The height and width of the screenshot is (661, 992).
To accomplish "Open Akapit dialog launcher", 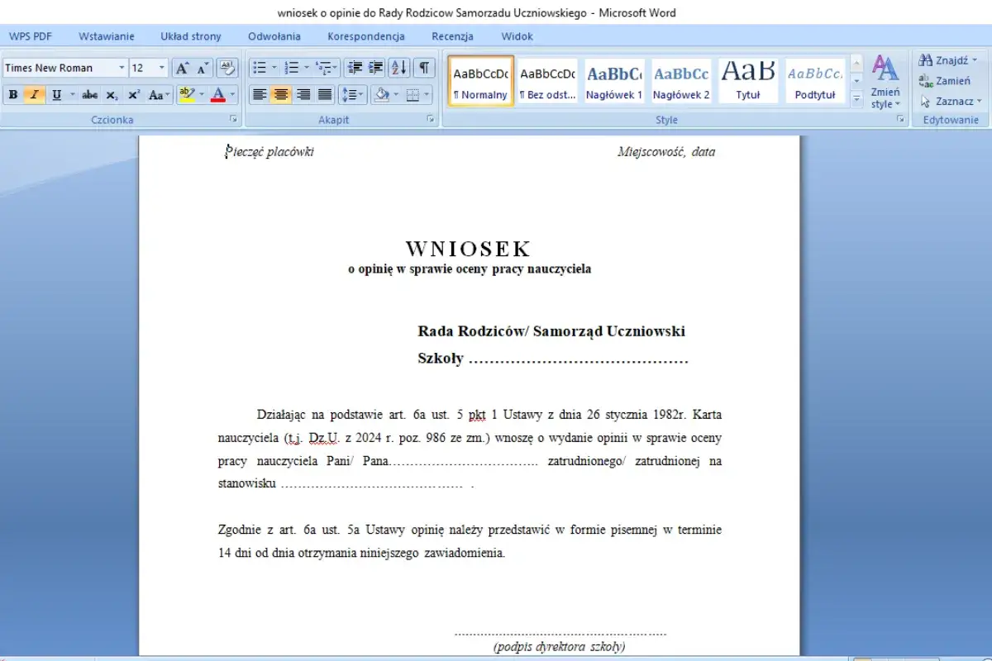I will 431,120.
